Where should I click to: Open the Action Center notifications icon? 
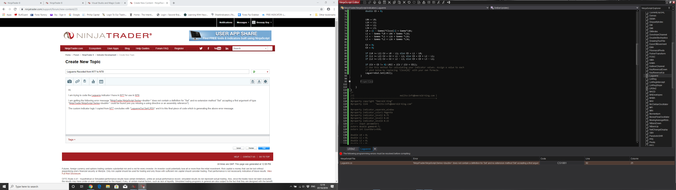(332, 186)
